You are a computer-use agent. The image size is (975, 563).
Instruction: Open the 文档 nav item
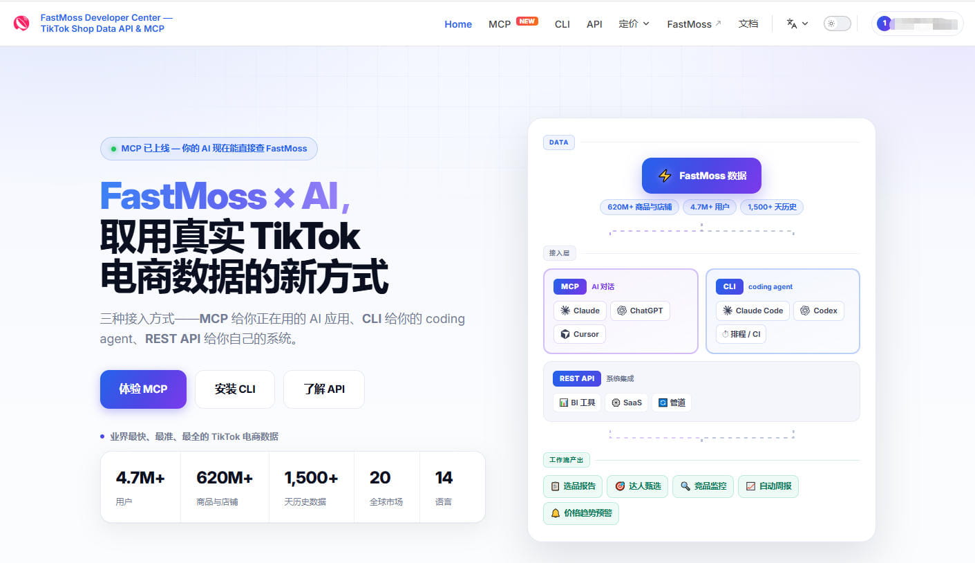(x=748, y=24)
